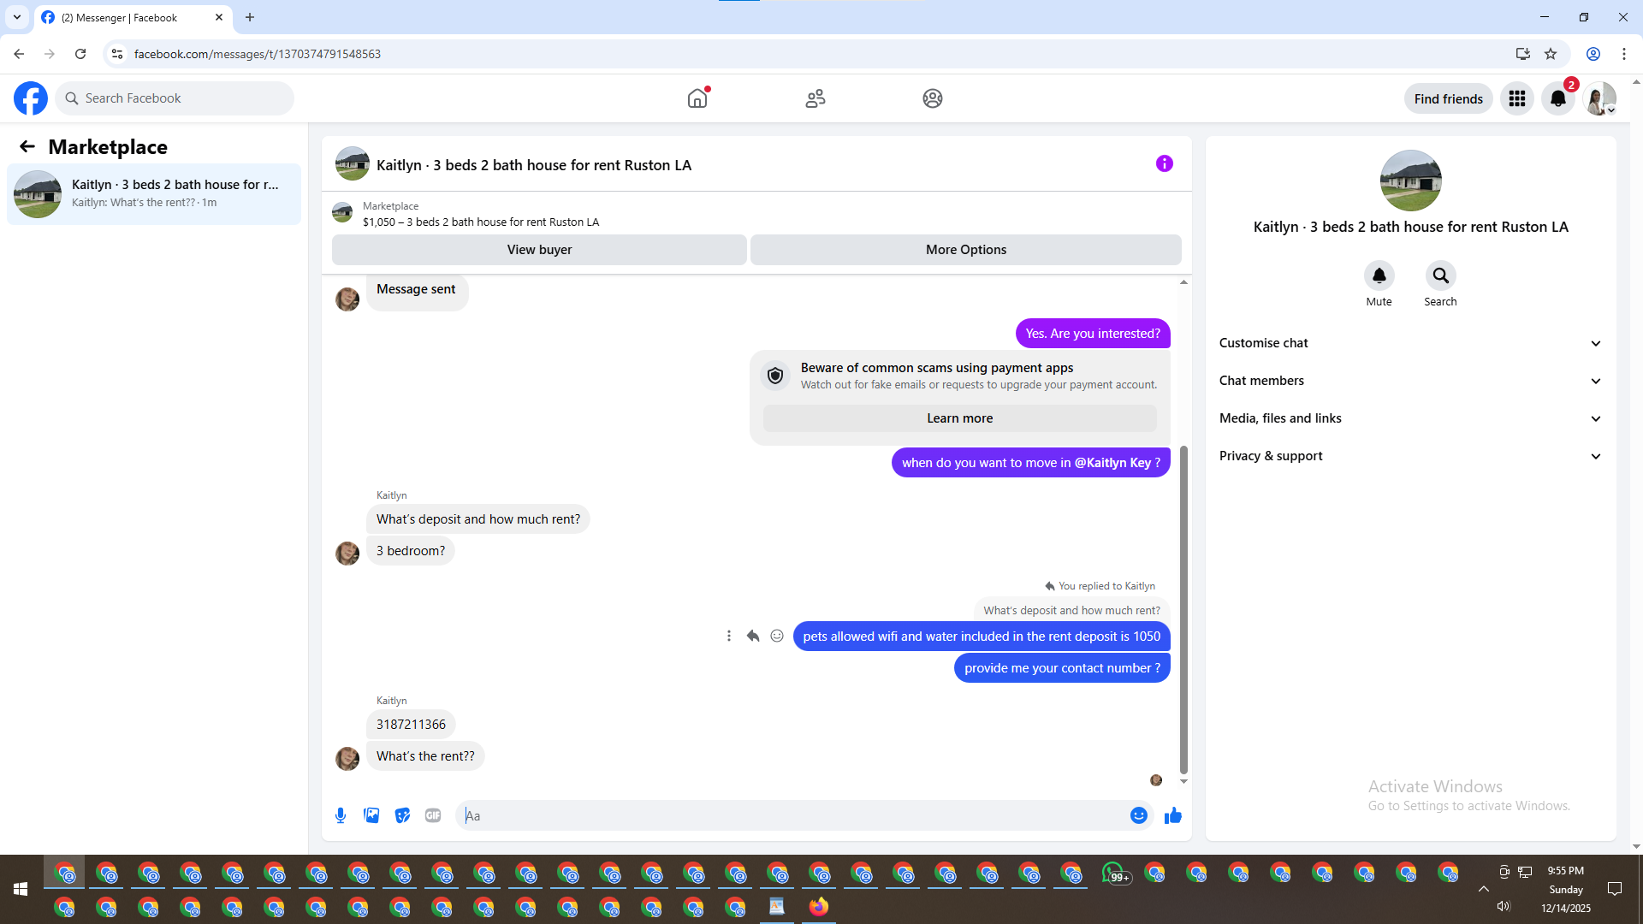Send a thumbs-up like
This screenshot has height=924, width=1643.
tap(1172, 815)
